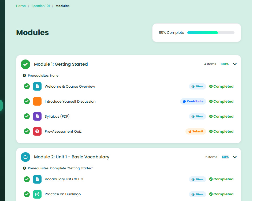Viewport: 268px width, 201px height.
Task: Open the Welcome & Course Overview item title
Action: (x=70, y=87)
